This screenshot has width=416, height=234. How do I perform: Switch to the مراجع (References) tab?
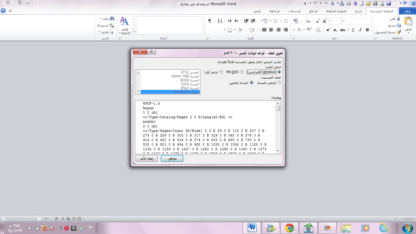point(313,11)
